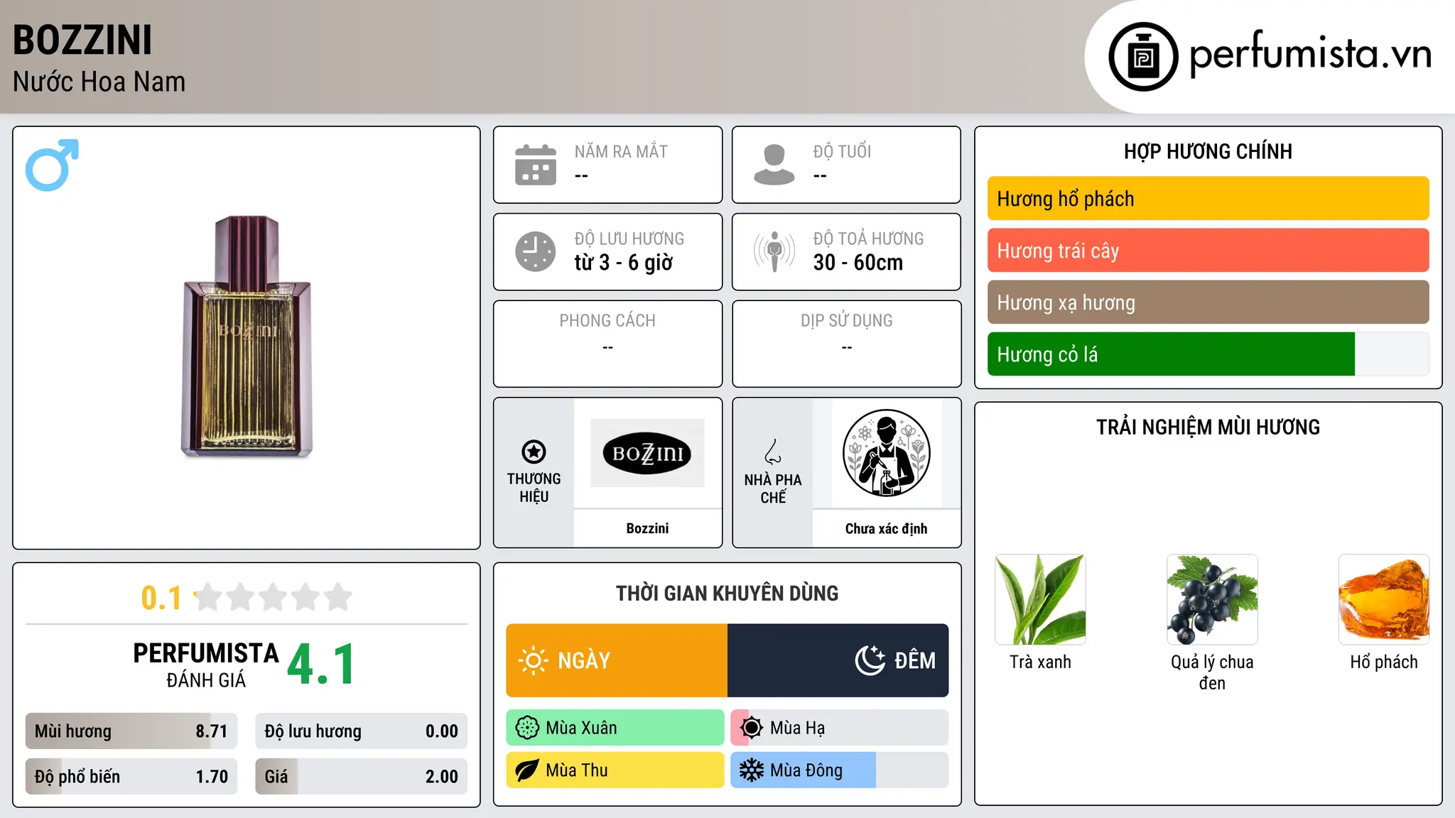
Task: Click the flower icon beside Mùa Xuân
Action: [527, 728]
